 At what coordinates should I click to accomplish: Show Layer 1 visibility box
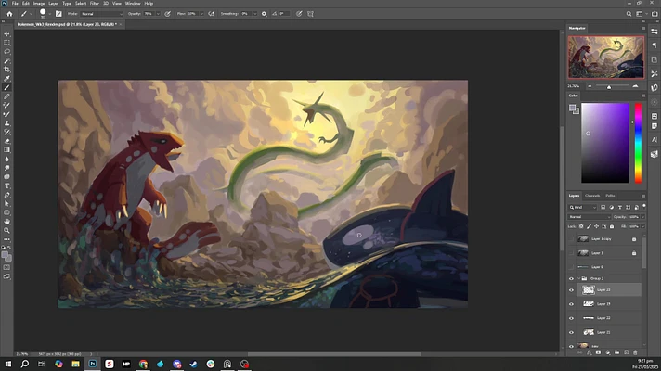click(x=571, y=253)
